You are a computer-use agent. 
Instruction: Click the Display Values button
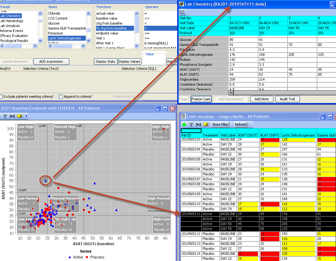coord(129,62)
